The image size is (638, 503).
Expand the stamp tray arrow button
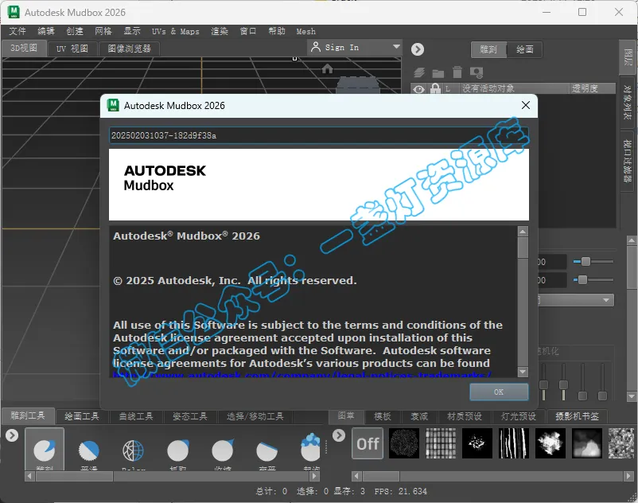[x=339, y=435]
